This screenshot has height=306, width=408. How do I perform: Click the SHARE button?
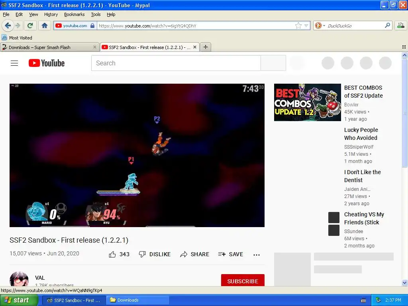pyautogui.click(x=194, y=254)
